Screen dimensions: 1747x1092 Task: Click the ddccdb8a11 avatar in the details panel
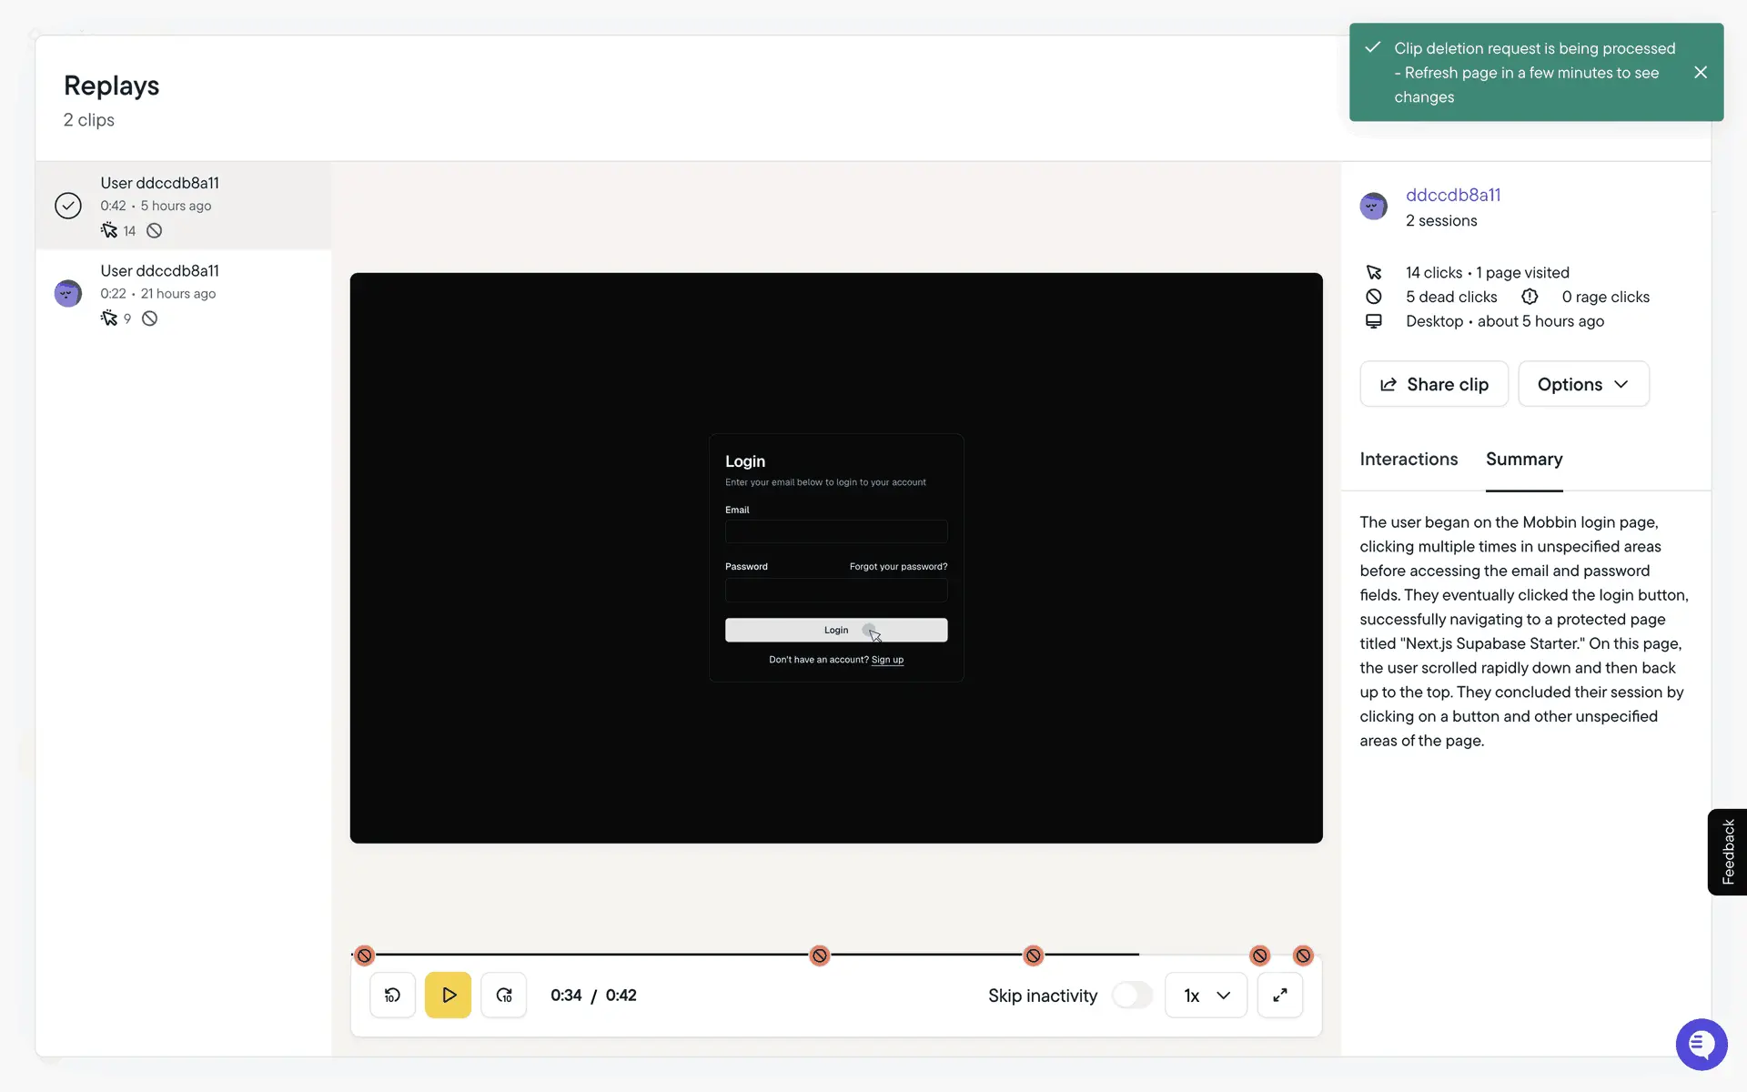[1373, 207]
